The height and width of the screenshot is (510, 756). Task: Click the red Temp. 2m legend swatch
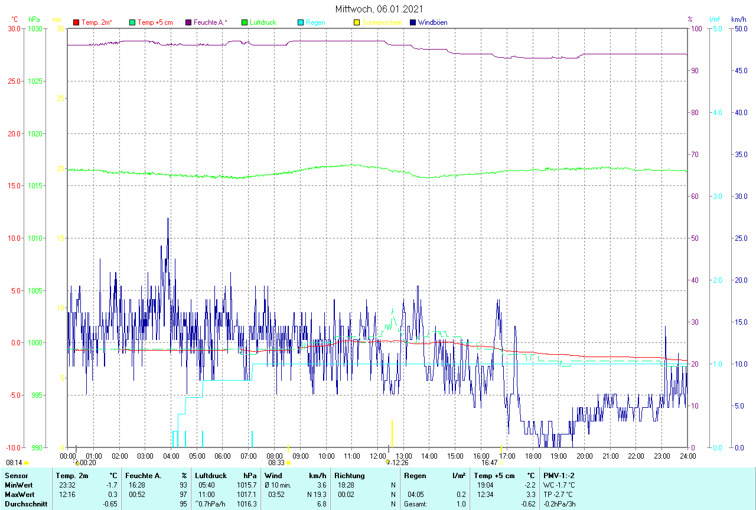tap(76, 22)
